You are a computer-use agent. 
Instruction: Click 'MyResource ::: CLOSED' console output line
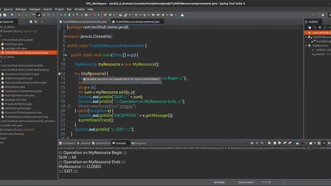[80, 166]
